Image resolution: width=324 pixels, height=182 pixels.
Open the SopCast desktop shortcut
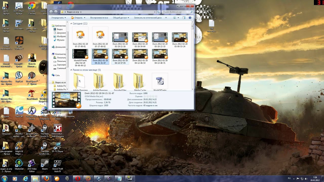click(19, 77)
